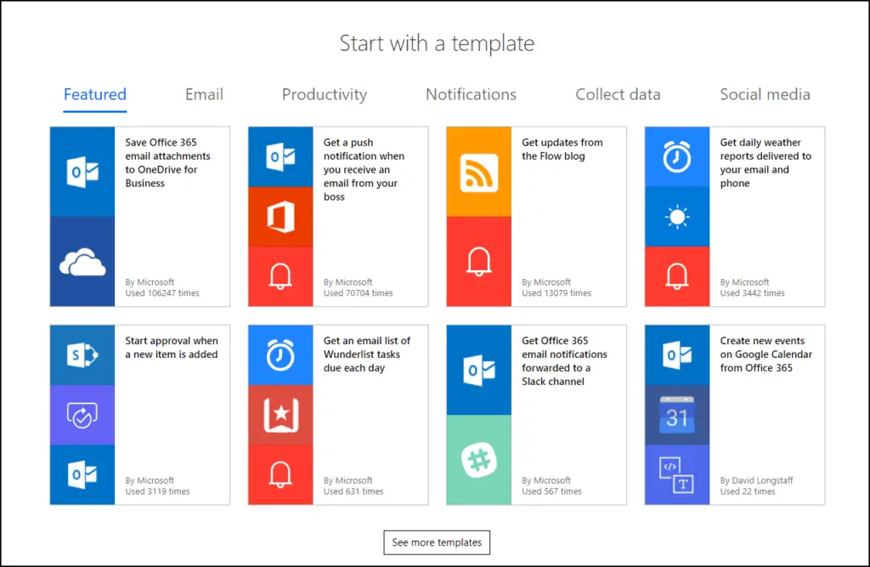This screenshot has height=567, width=870.
Task: Click bell icon on Wunderlist tasks card
Action: coord(280,475)
